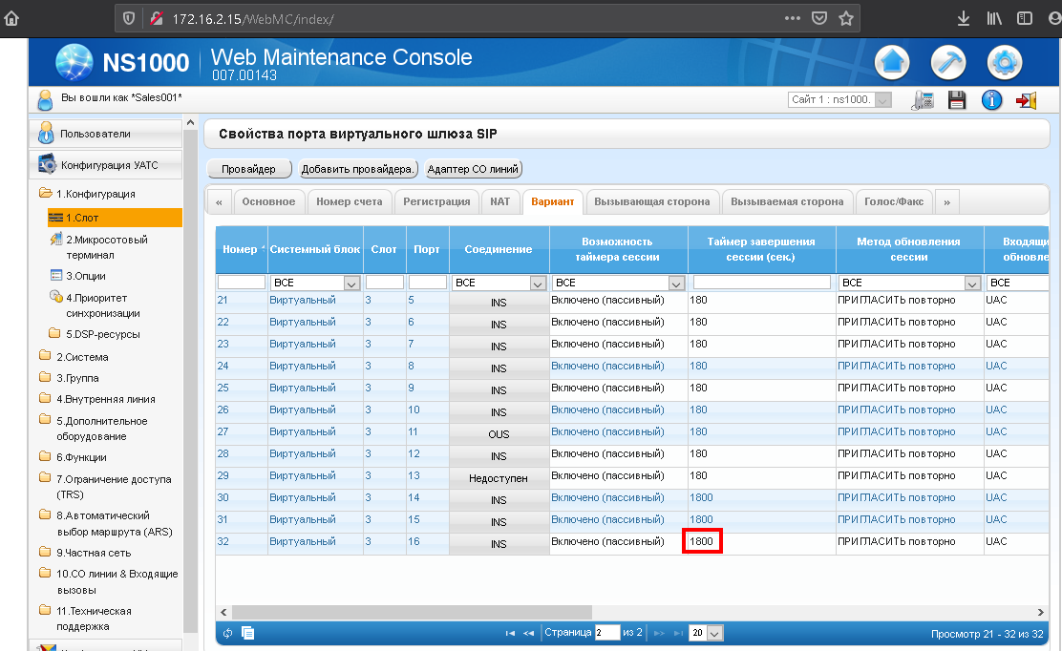Switch to the Регистрация tab
The image size is (1062, 651).
pos(436,201)
